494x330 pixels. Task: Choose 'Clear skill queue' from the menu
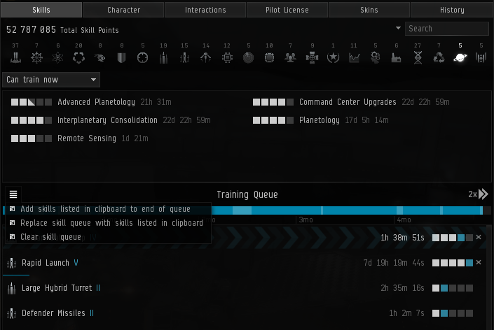click(50, 237)
